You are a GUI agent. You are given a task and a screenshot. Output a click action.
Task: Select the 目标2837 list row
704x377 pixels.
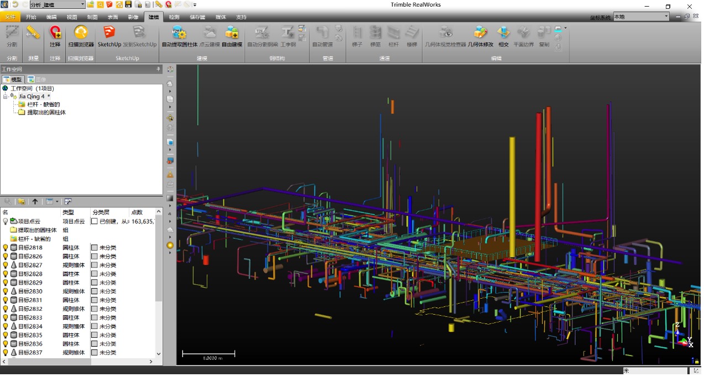pos(77,353)
